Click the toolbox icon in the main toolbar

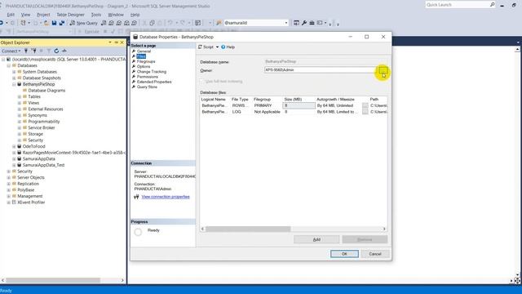pos(312,23)
